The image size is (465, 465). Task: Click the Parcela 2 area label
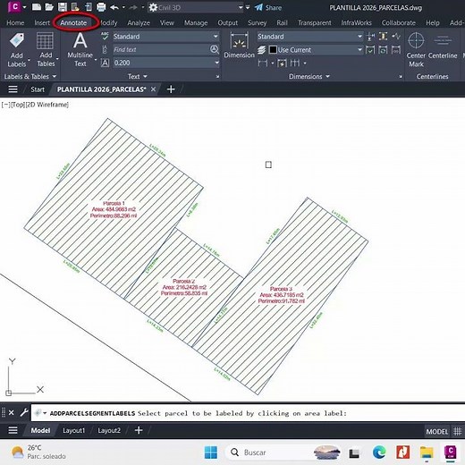(184, 287)
